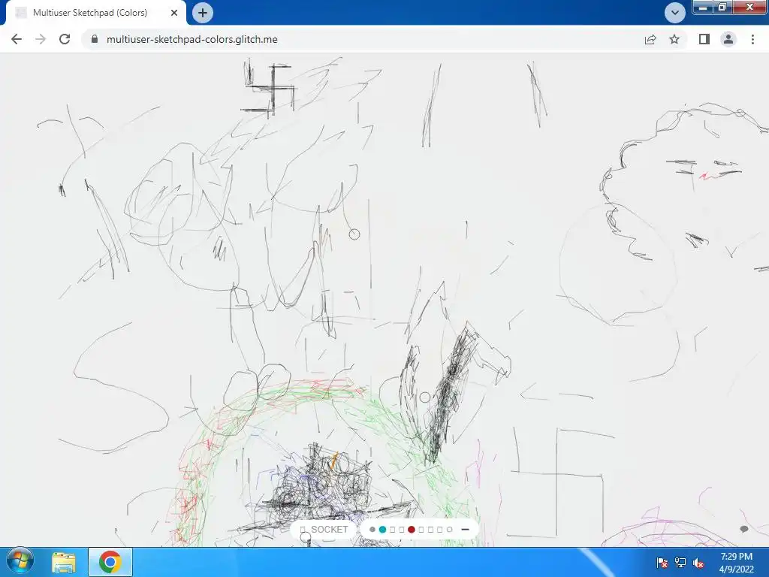Go back to the previous page
769x577 pixels.
pos(17,39)
